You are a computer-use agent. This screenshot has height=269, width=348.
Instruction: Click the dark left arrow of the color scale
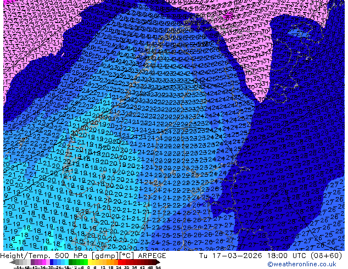click(x=13, y=262)
